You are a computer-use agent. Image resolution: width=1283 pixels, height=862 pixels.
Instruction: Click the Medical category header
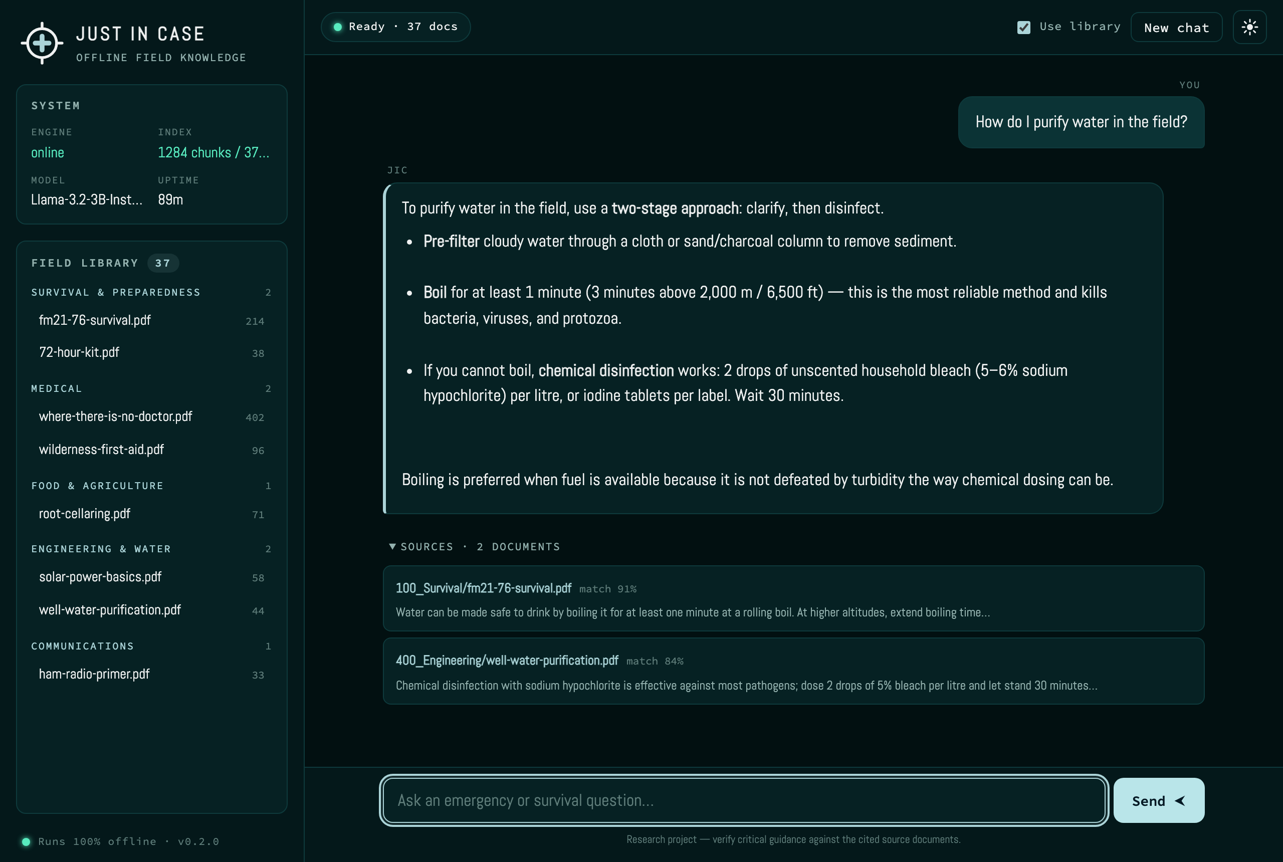coord(152,389)
